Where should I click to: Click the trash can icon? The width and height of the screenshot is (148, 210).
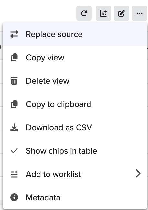[14, 81]
